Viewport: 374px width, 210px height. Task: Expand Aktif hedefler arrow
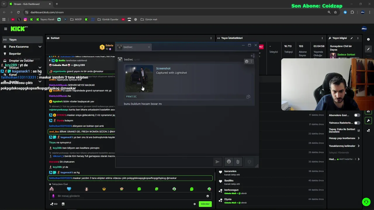tap(359, 159)
